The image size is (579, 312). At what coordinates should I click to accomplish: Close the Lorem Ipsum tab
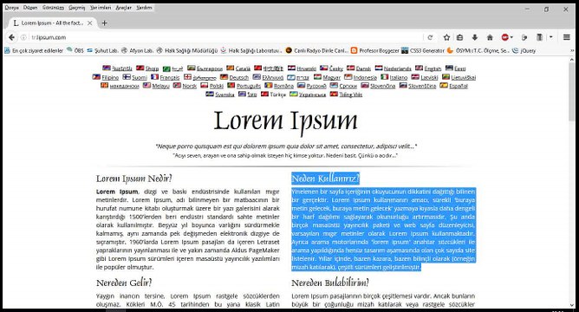[x=90, y=23]
